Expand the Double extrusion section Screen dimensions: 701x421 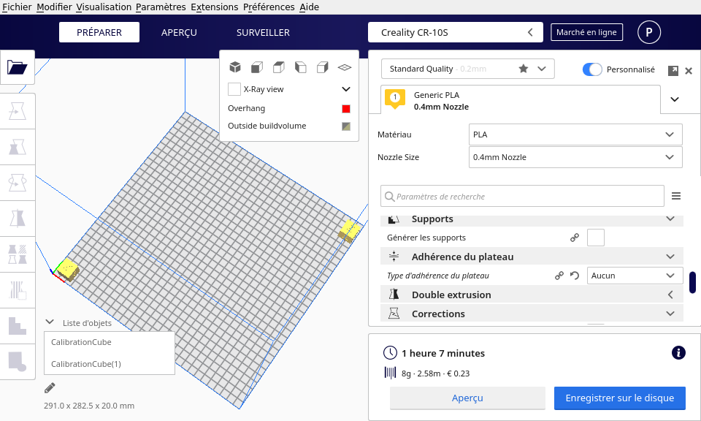pos(532,295)
